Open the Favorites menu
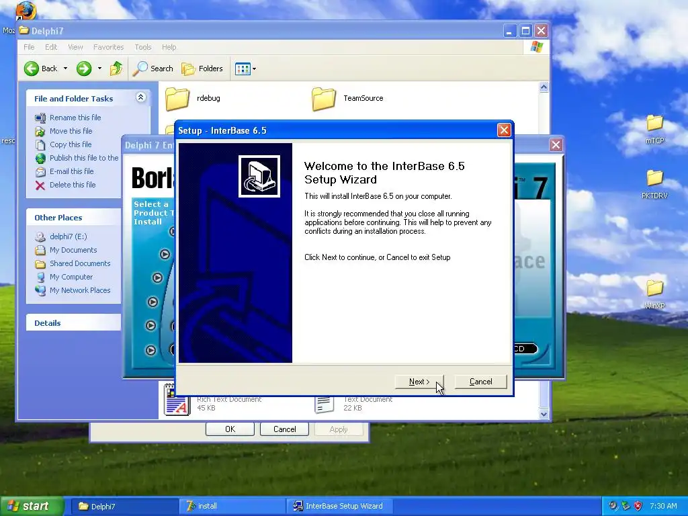This screenshot has width=688, height=516. pos(108,47)
